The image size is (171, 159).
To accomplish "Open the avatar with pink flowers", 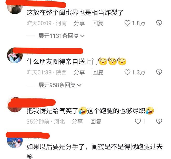I will (x=15, y=56).
